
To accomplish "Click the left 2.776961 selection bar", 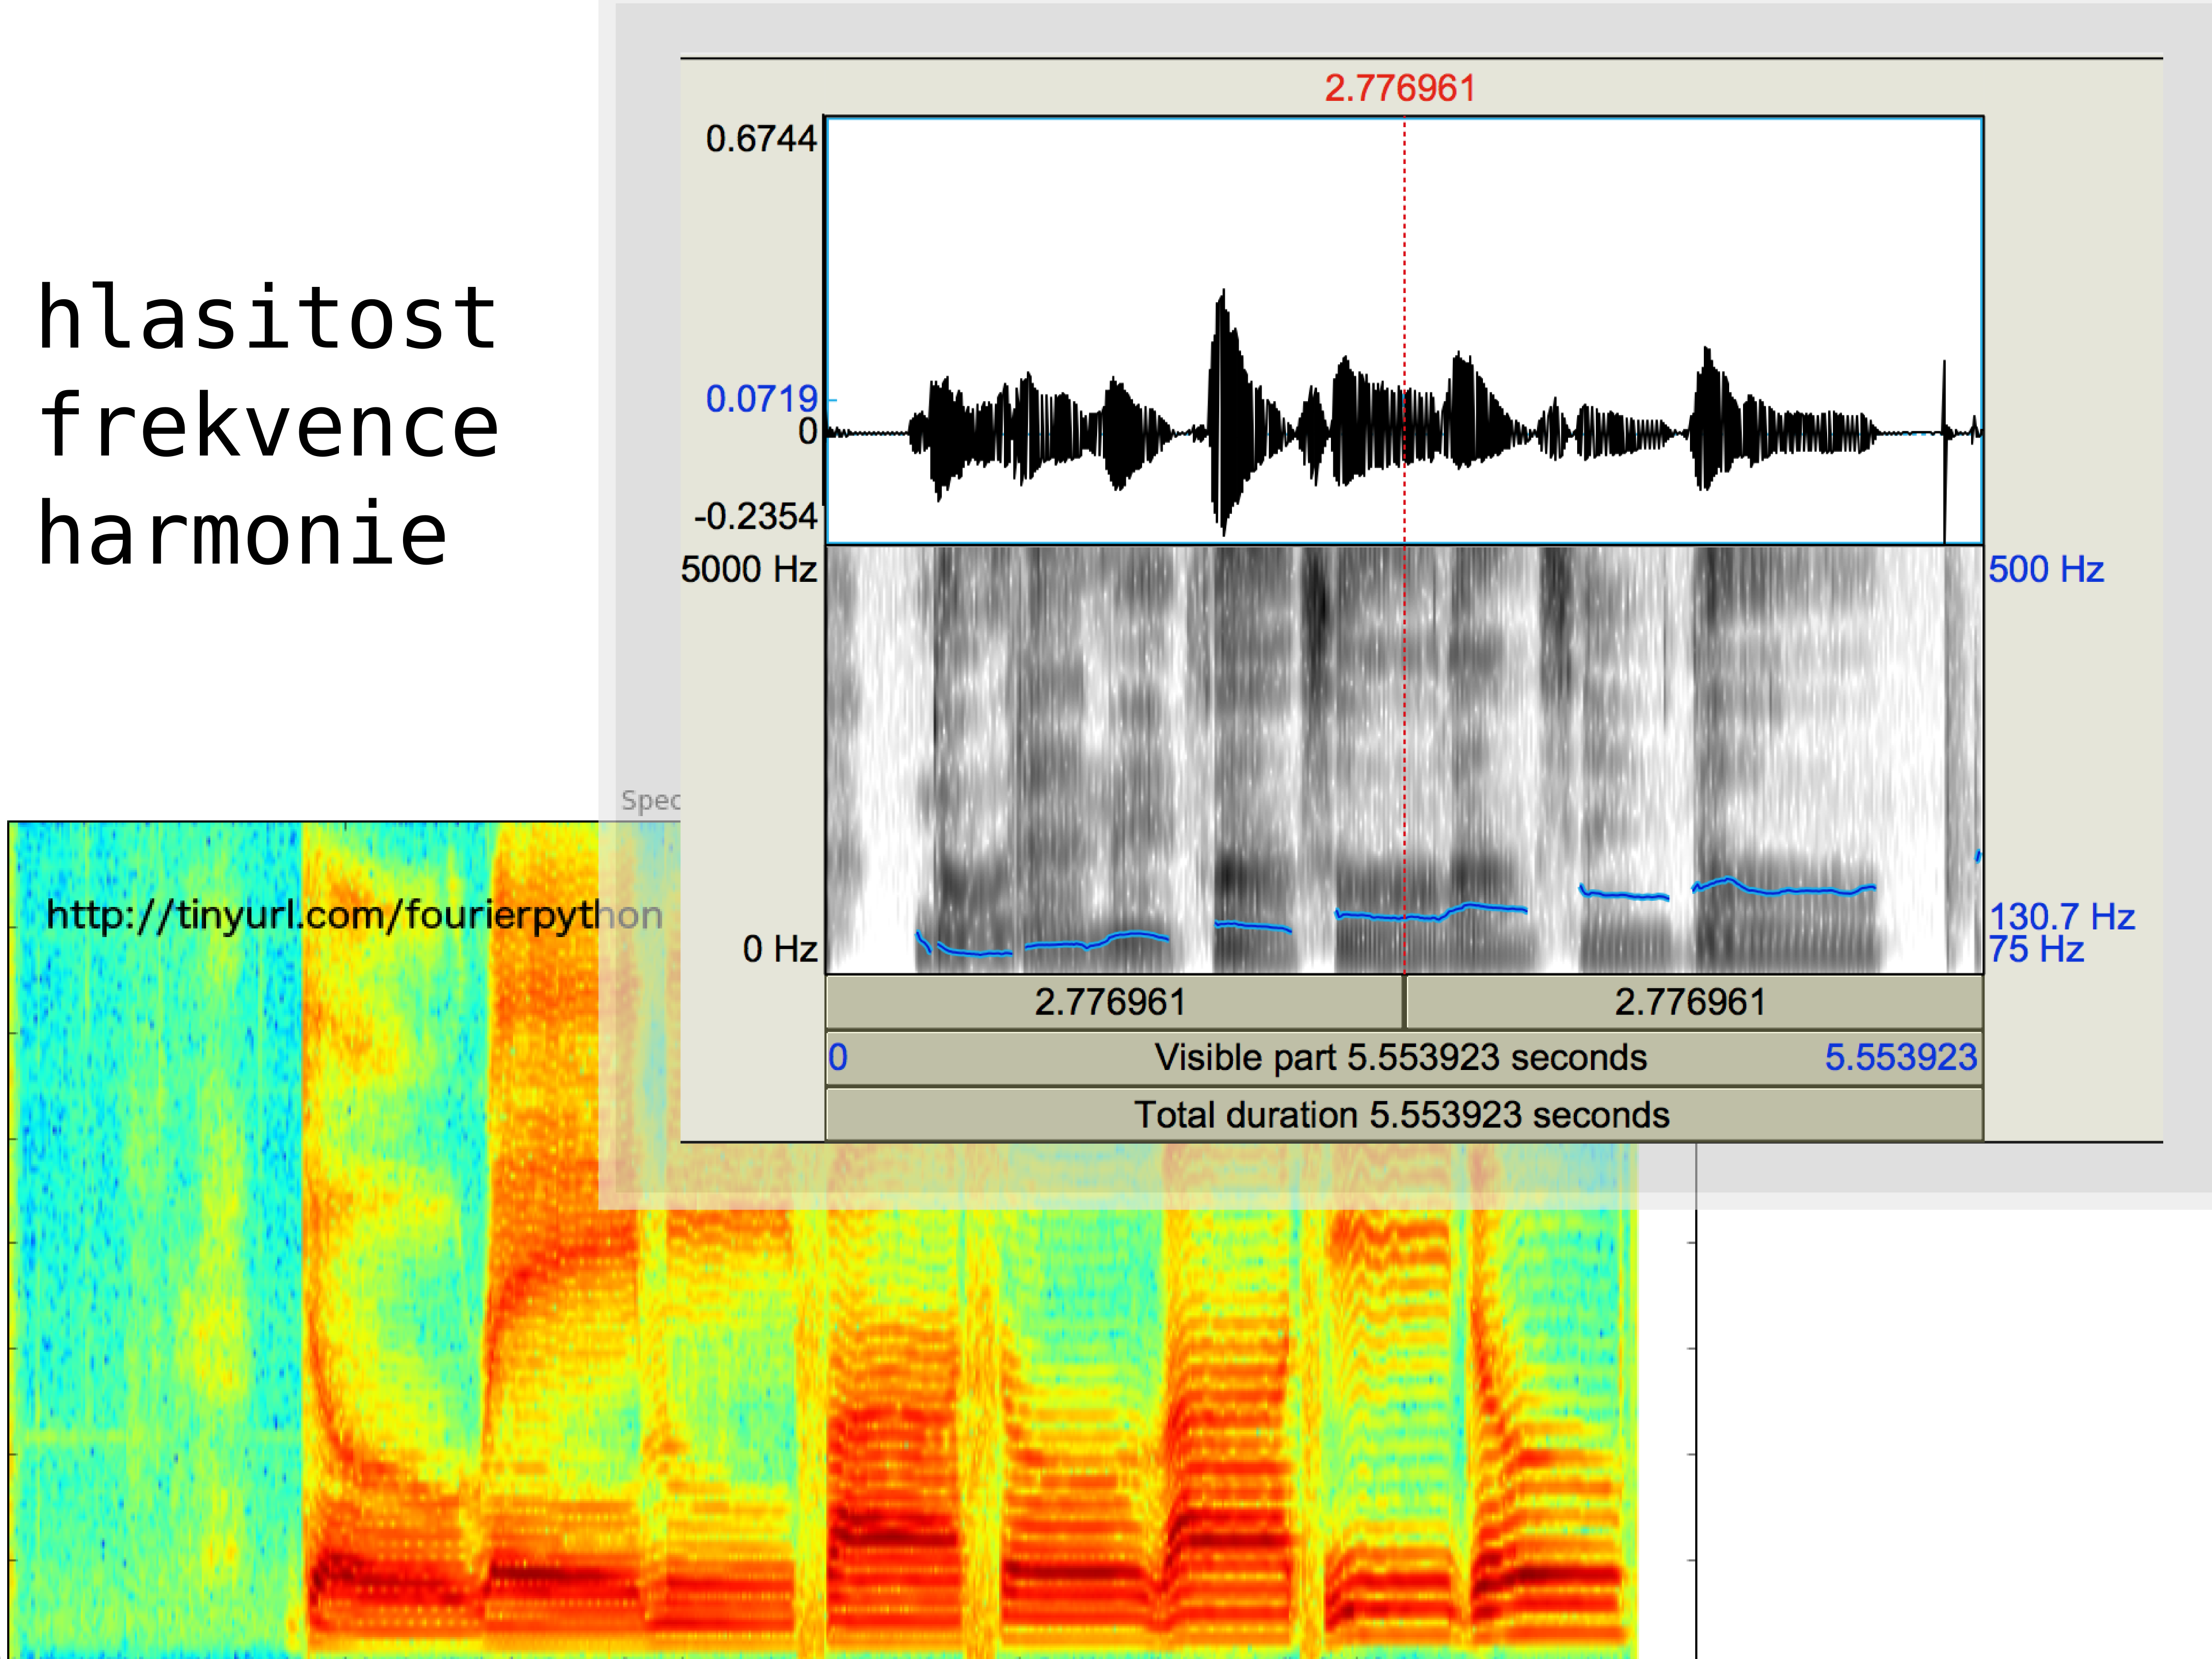I will (x=1114, y=1002).
